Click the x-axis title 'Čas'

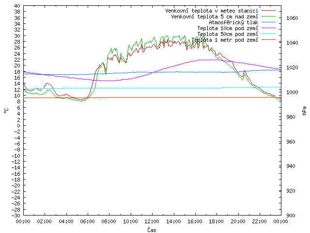(152, 230)
